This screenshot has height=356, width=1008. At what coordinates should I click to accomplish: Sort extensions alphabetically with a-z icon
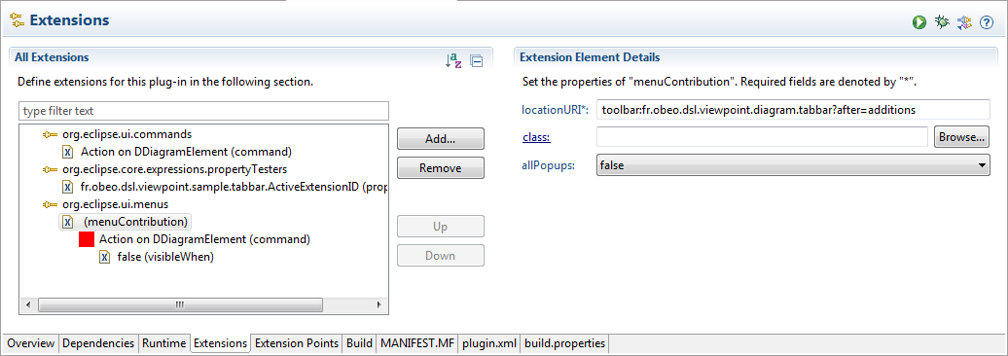[453, 60]
